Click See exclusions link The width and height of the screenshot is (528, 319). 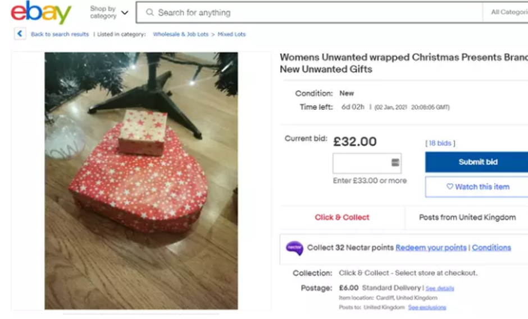click(x=427, y=308)
